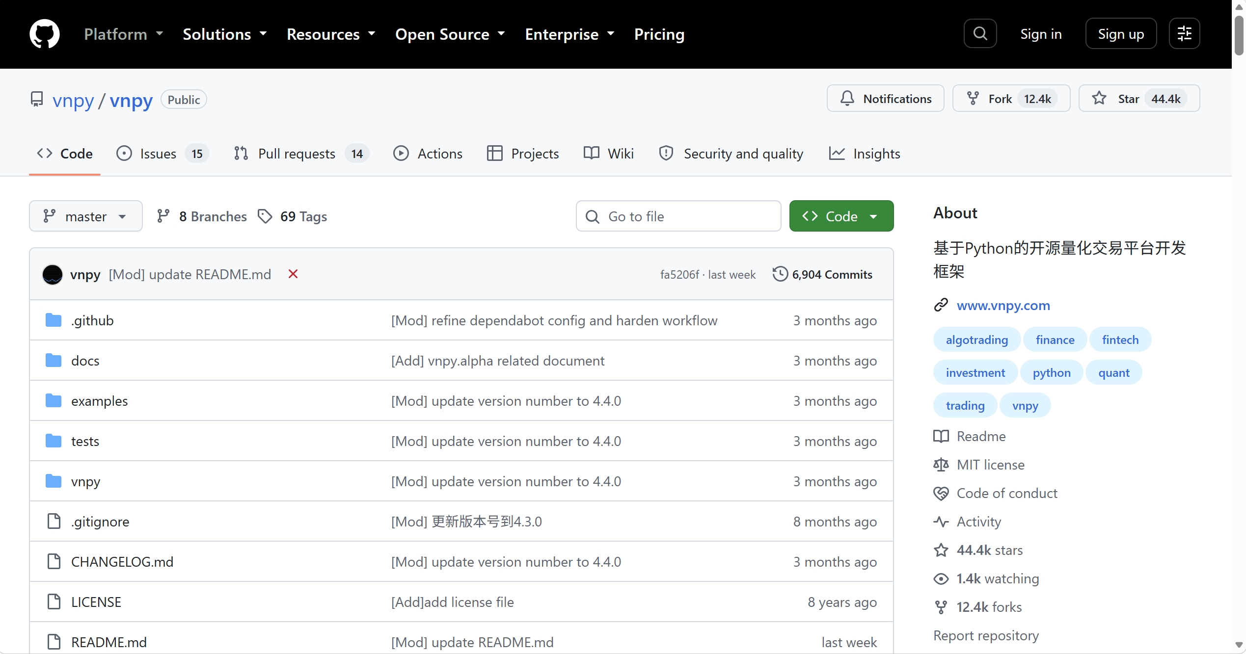This screenshot has width=1246, height=654.
Task: Click the LICENSE file icon
Action: (x=54, y=602)
